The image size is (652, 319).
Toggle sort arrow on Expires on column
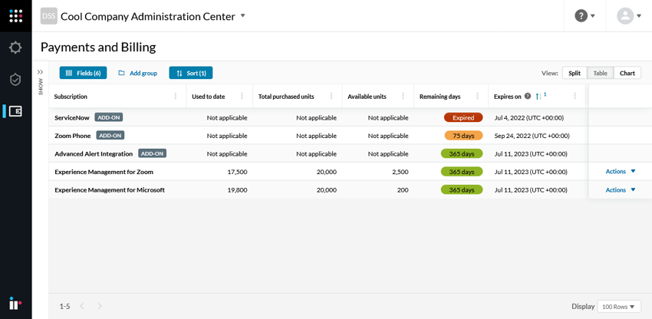[x=538, y=97]
